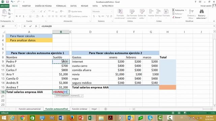The height and width of the screenshot is (121, 216).
Task: Open Ordenar y filtrar
Action: pos(191,14)
